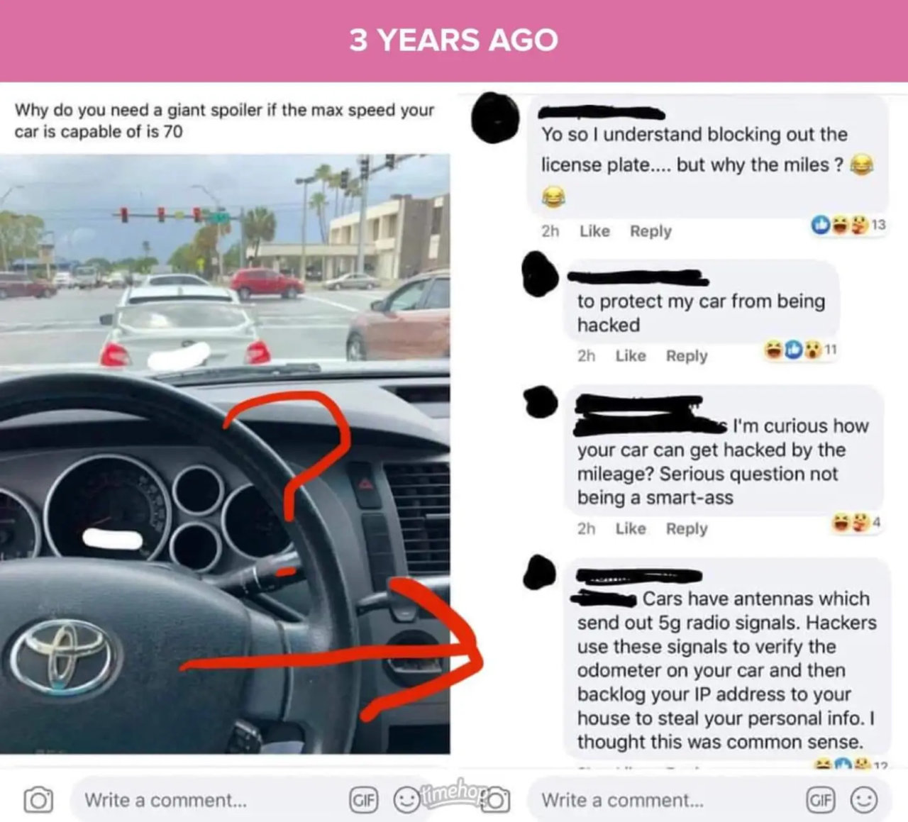
Task: Focus the right 'Write a comment...' field
Action: click(663, 800)
